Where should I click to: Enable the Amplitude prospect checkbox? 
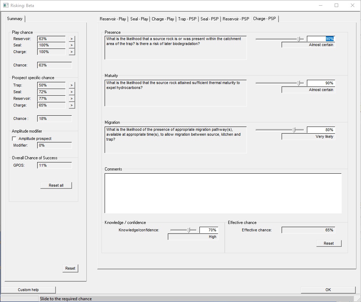click(14, 139)
